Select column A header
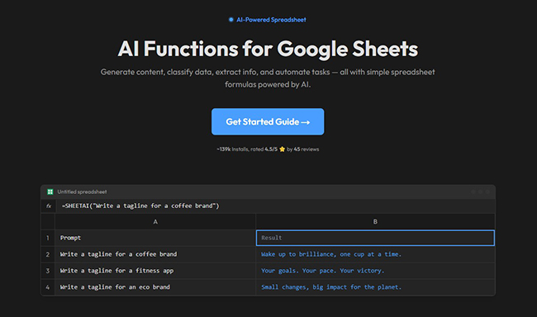Image resolution: width=537 pixels, height=317 pixels. (155, 221)
